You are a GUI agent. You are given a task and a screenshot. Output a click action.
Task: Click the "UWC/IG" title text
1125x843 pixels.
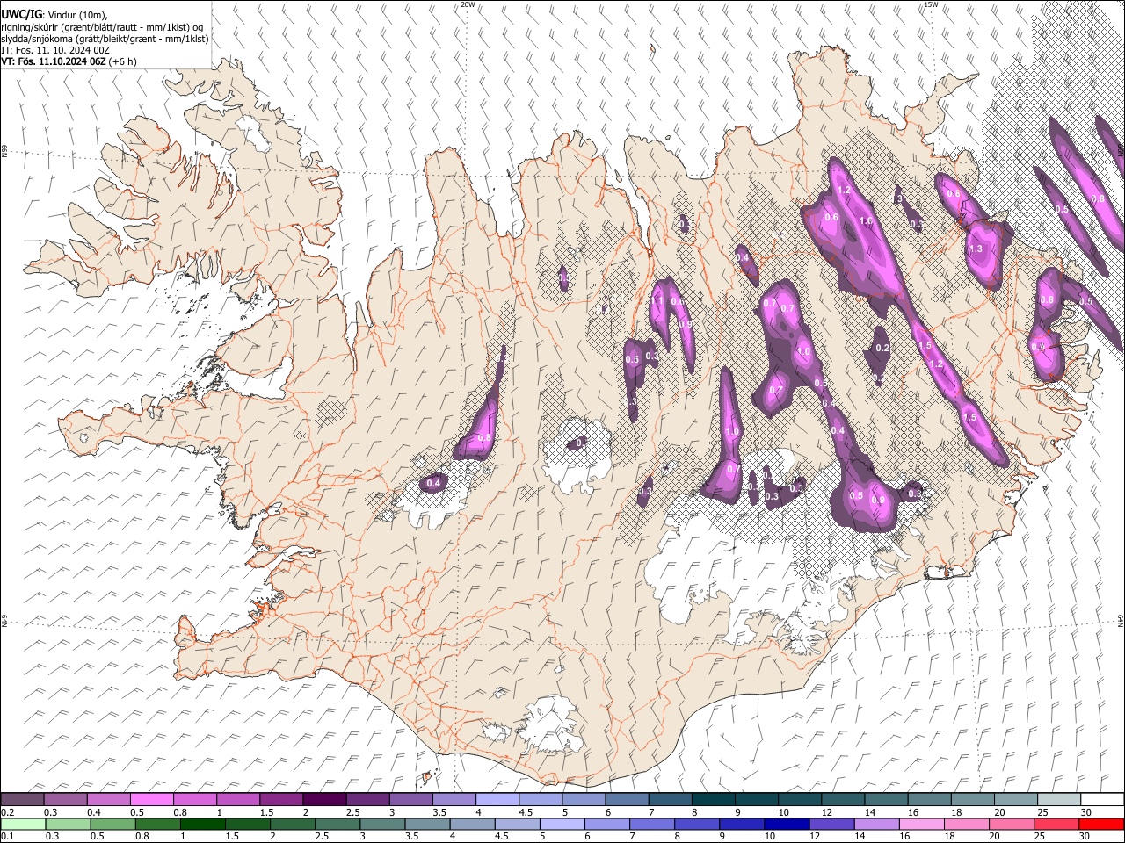click(x=20, y=14)
